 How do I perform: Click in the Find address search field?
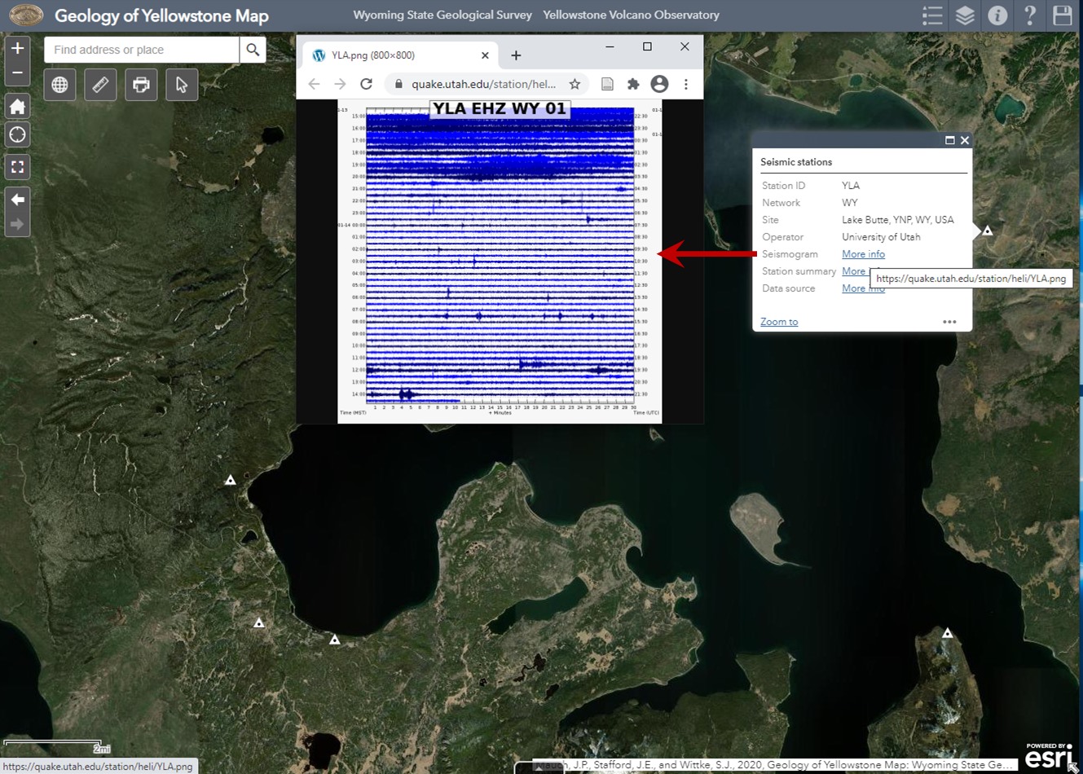pos(142,50)
